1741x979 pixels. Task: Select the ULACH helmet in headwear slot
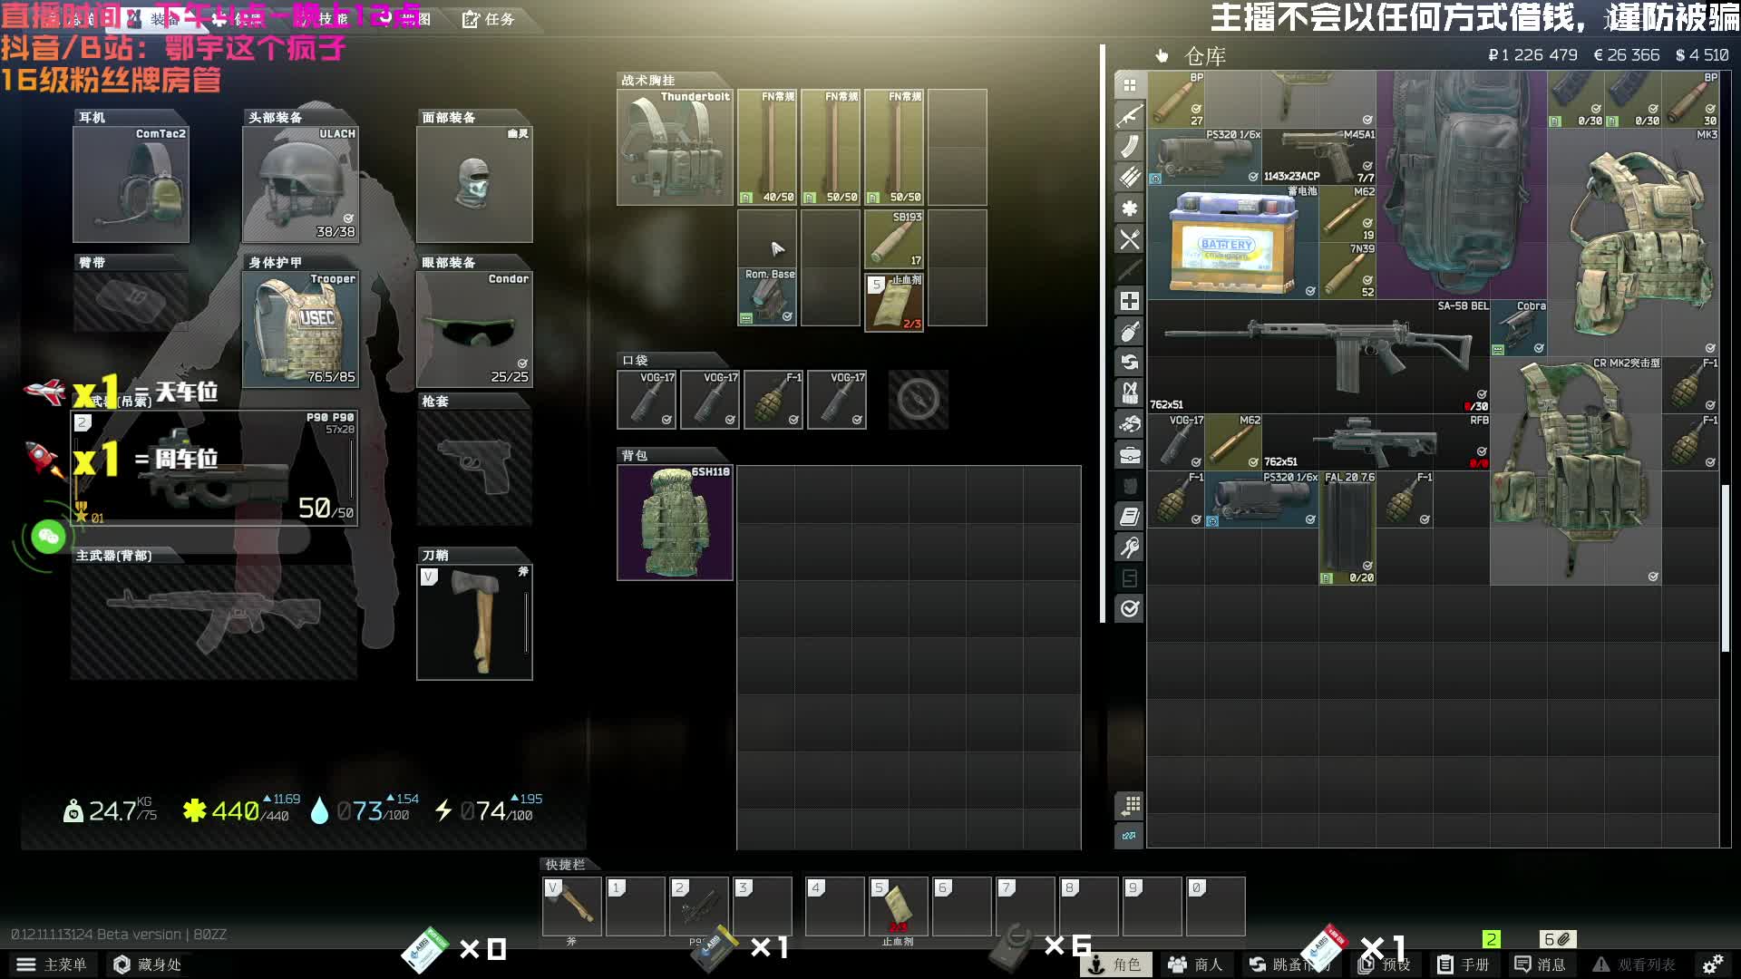coord(300,184)
